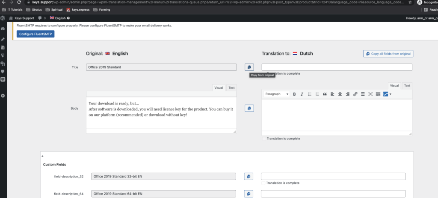438x198 pixels.
Task: Select the Visual tab of the original editor
Action: (x=219, y=88)
